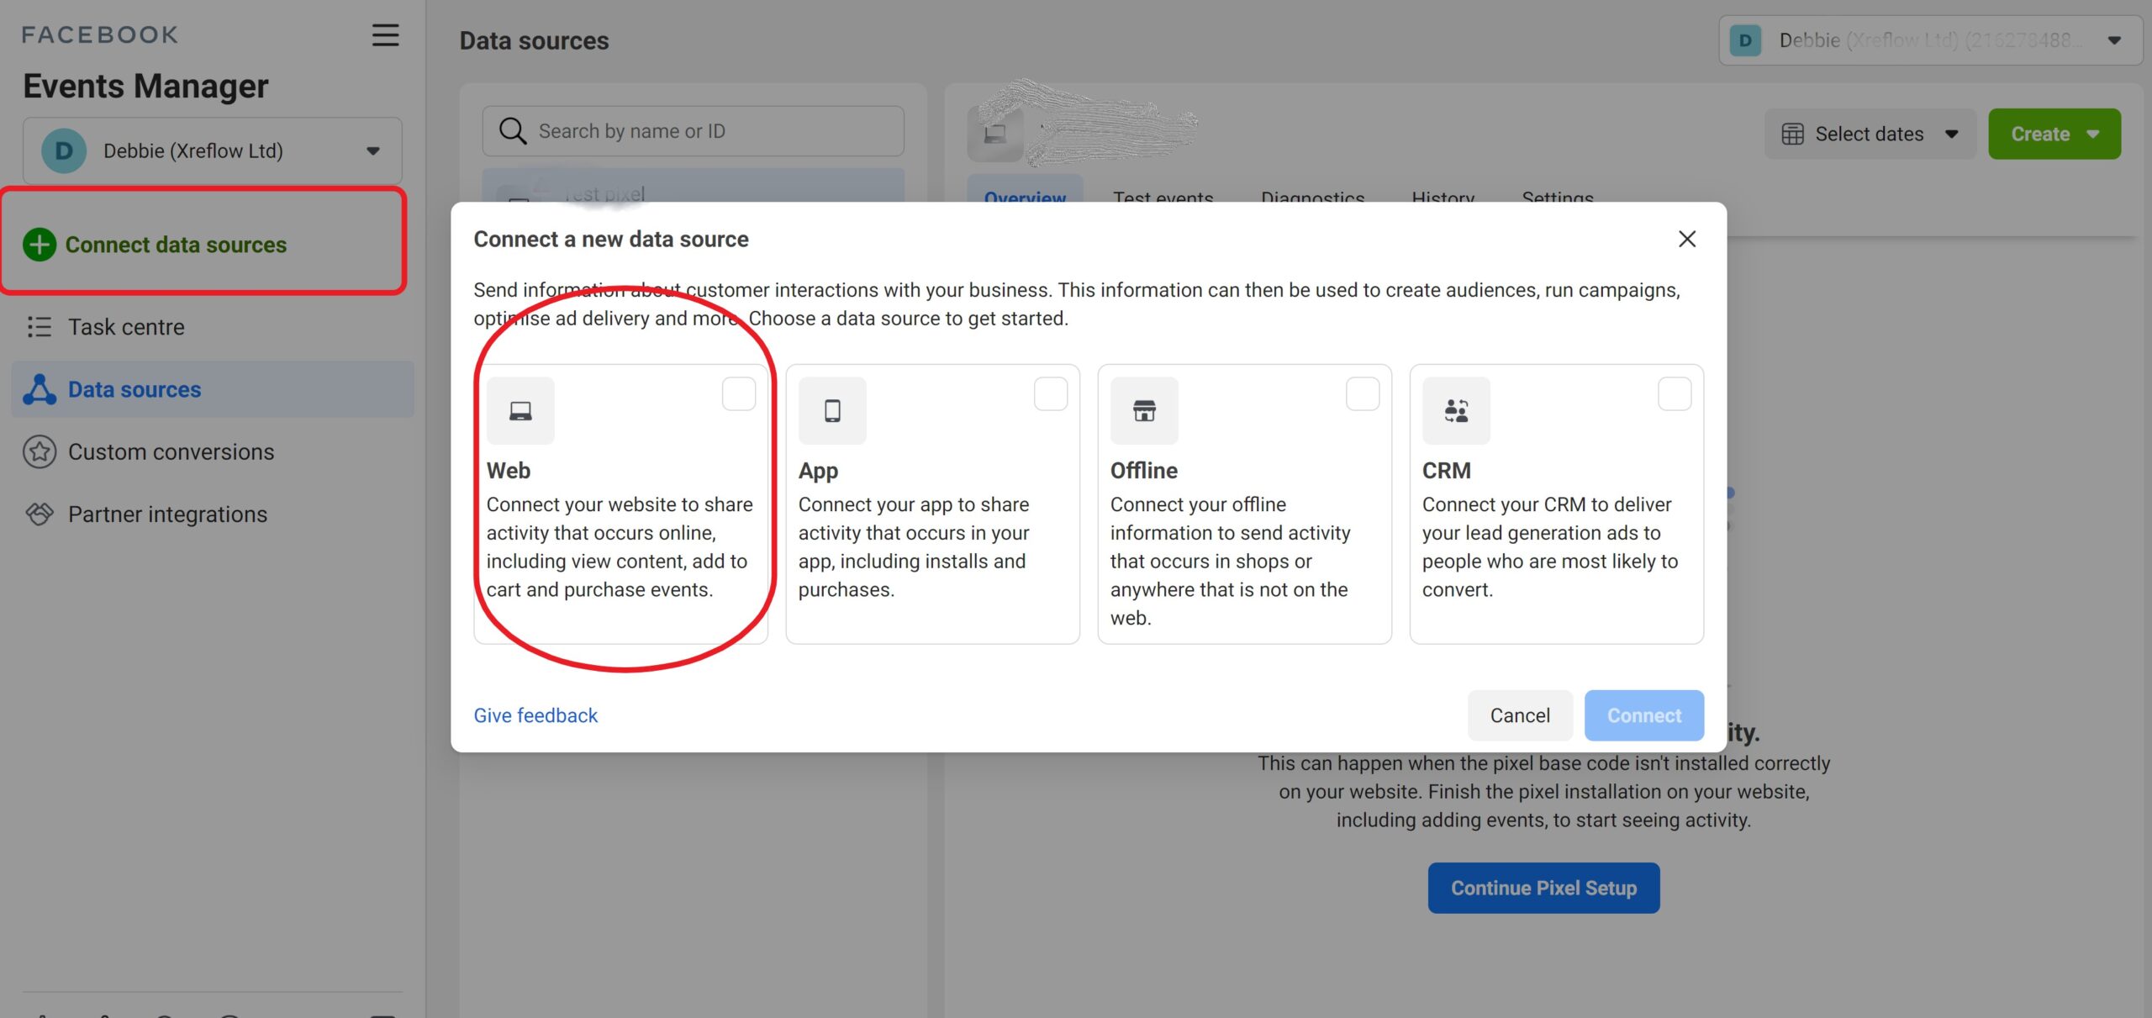Viewport: 2152px width, 1018px height.
Task: Click the CRM people icon
Action: pos(1456,411)
